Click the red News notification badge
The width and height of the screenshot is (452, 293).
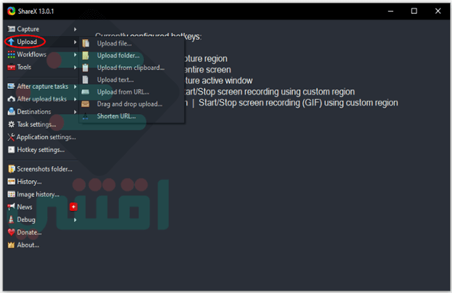pyautogui.click(x=74, y=207)
